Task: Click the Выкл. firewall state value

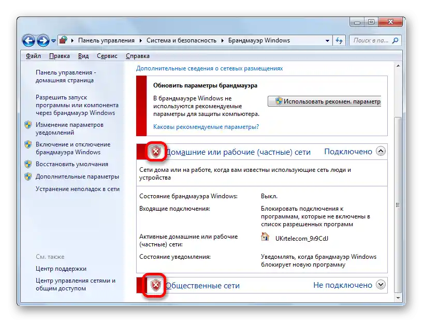Action: 269,196
